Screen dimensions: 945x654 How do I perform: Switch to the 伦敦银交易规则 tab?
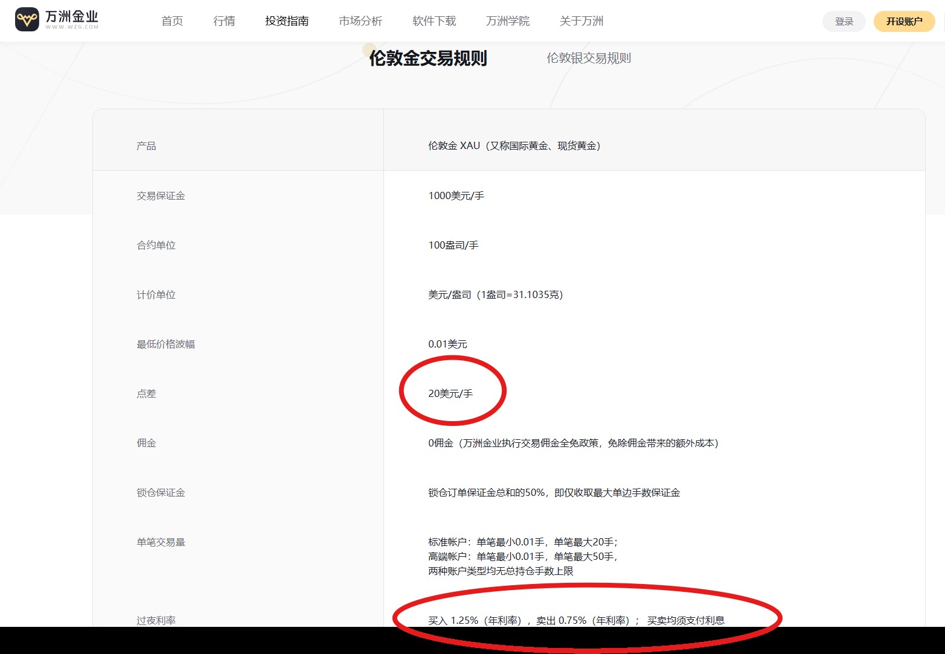589,58
